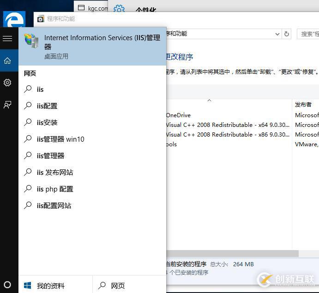The height and width of the screenshot is (293, 319).
Task: Click the magnifier icon next to 'iis配置'
Action: (x=28, y=106)
